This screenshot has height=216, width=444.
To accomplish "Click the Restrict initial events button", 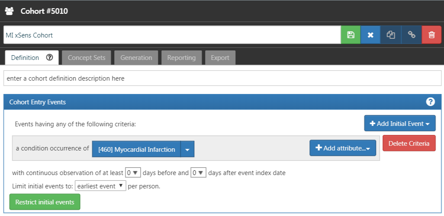I will point(45,202).
